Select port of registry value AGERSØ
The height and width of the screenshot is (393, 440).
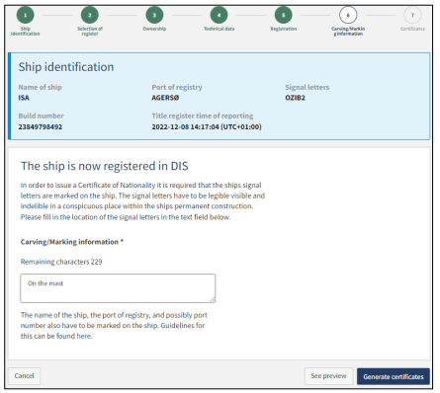click(x=165, y=98)
